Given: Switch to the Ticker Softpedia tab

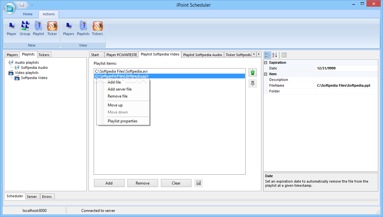Looking at the screenshot, I should (238, 55).
